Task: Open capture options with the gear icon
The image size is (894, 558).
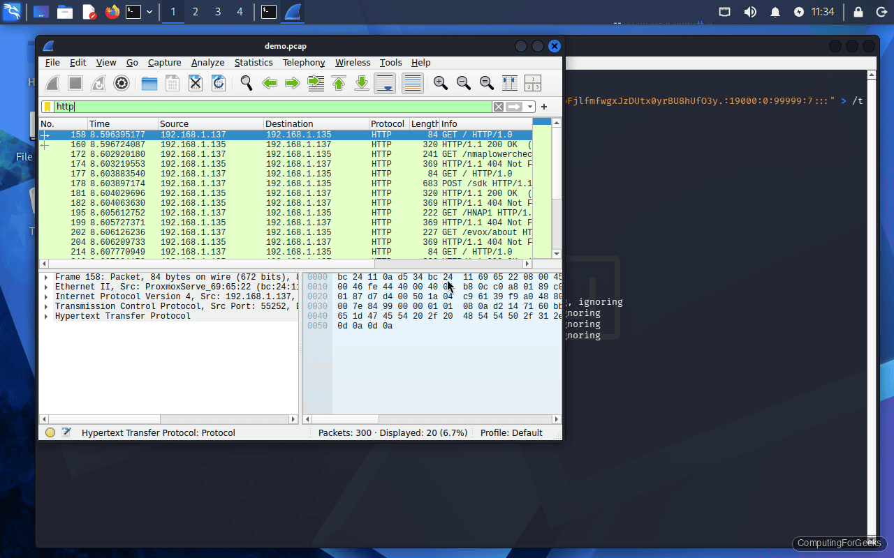Action: [121, 82]
